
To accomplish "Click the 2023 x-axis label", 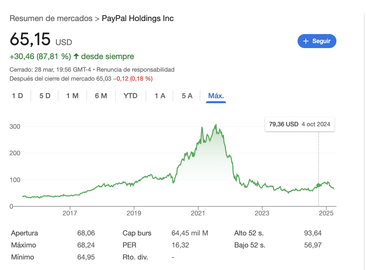I will (262, 213).
